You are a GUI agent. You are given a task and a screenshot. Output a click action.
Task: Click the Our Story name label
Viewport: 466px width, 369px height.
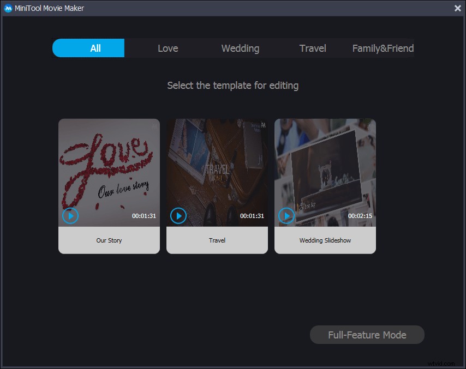click(x=109, y=240)
